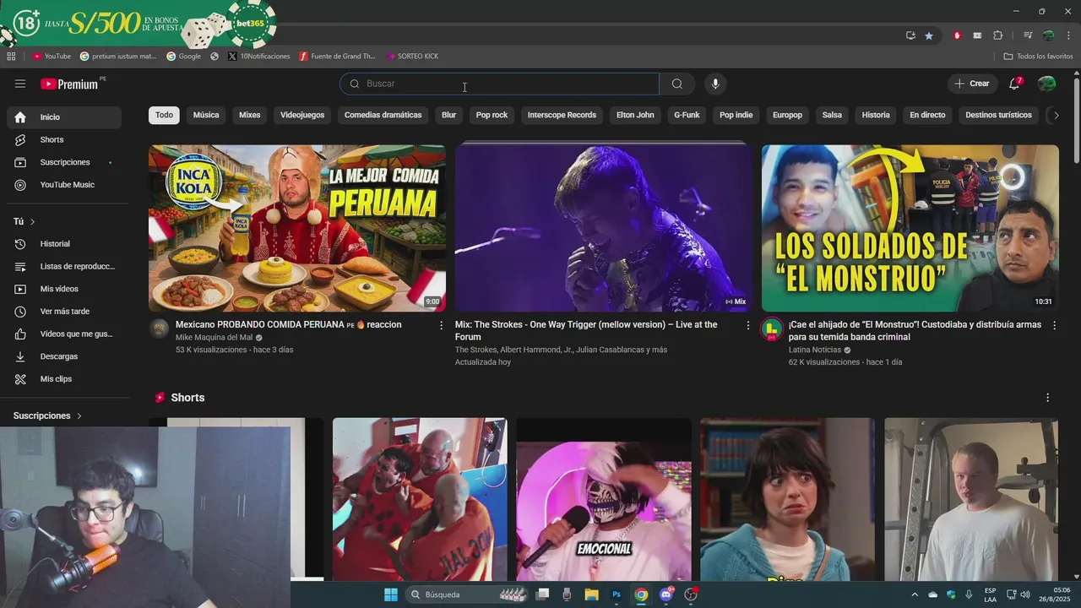Open Photoshop from the taskbar
Screen dimensions: 1081x608
[x=617, y=594]
